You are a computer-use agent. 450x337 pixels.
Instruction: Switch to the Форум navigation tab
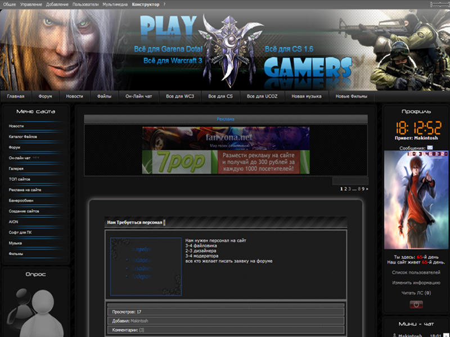(x=46, y=97)
